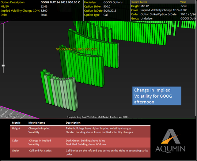
Task: Click the 'Feature' column header
Action: (135, 2)
